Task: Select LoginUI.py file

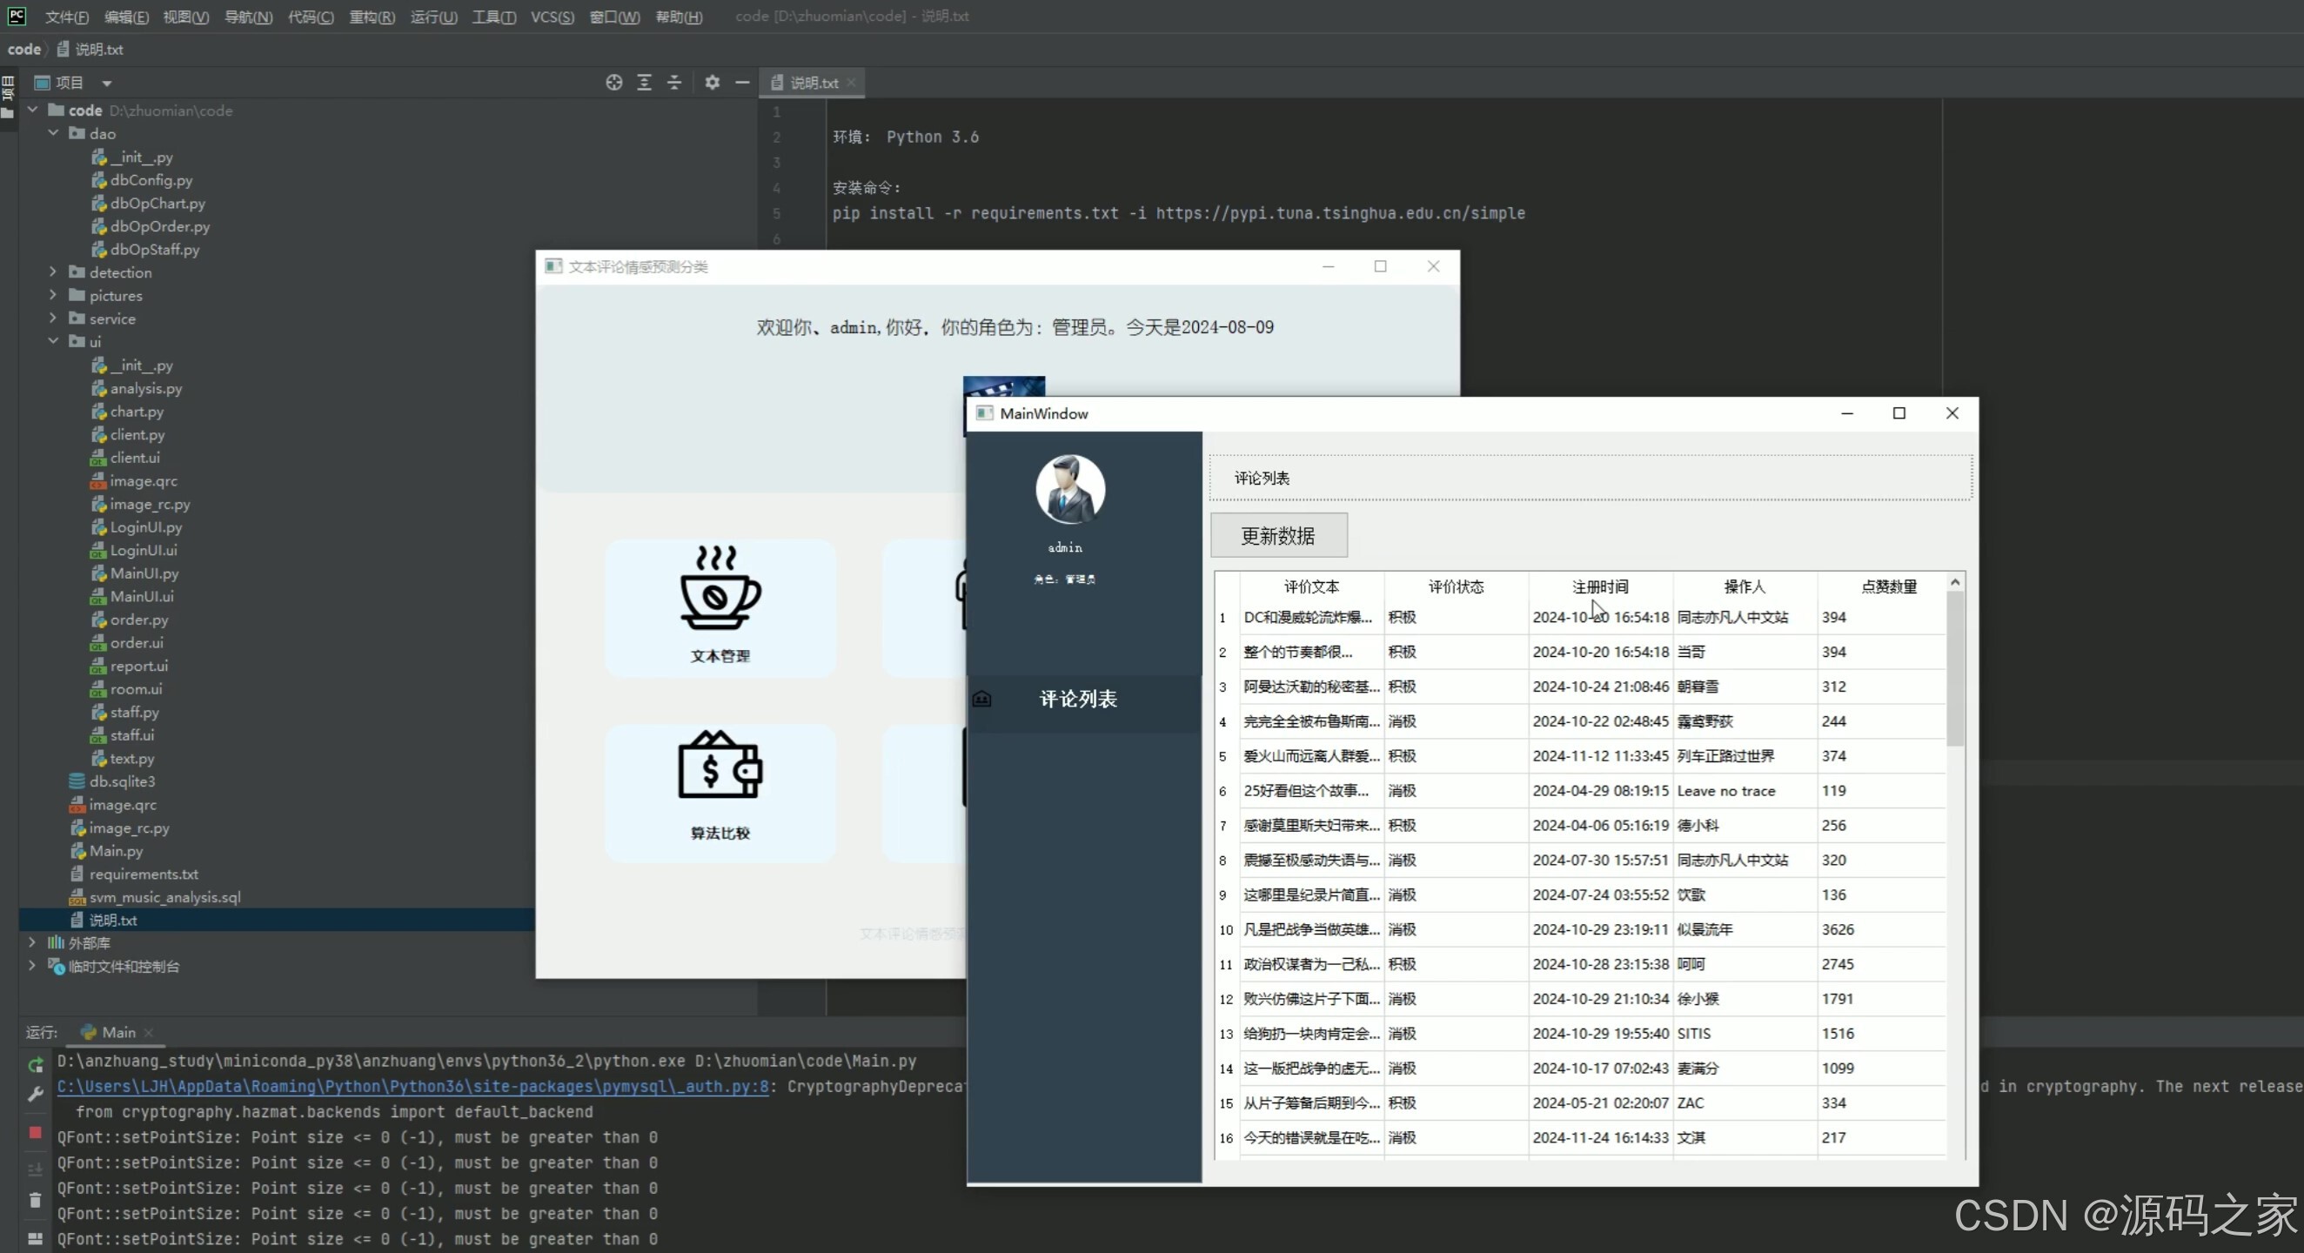Action: [146, 526]
